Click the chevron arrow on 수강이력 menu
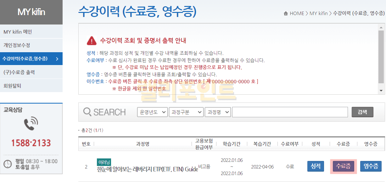 pos(57,59)
